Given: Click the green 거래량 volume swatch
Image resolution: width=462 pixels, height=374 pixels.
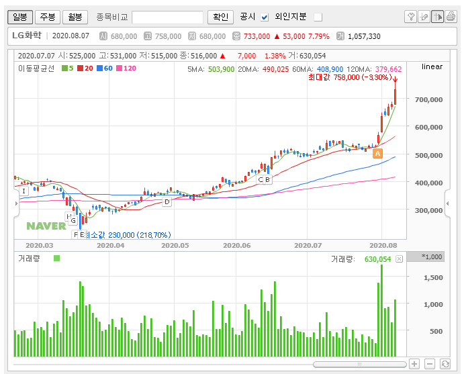Looking at the screenshot, I should pos(57,259).
